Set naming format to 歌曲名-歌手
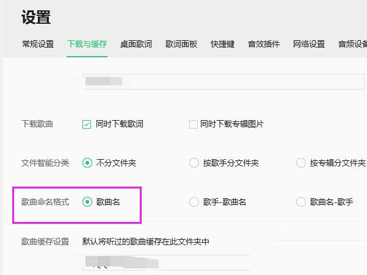 point(301,201)
